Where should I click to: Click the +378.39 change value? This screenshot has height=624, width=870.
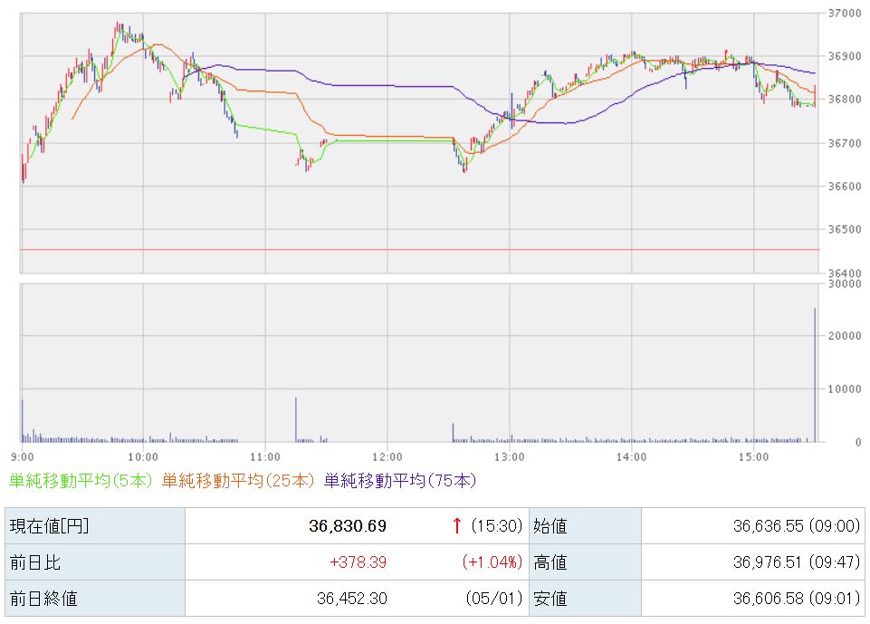tap(358, 562)
